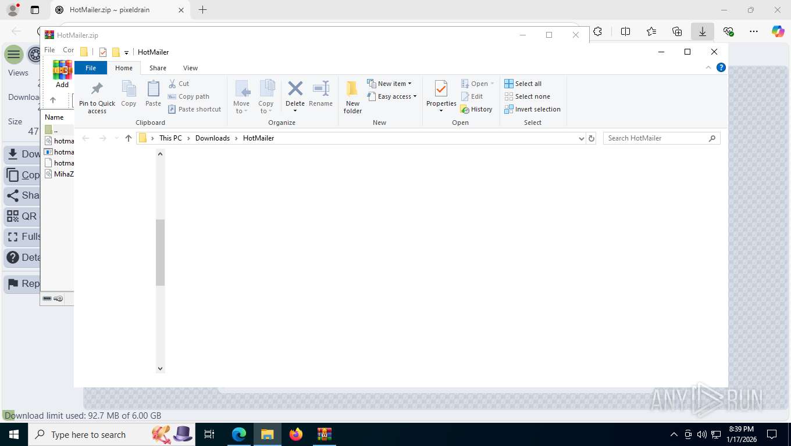Click This PC in the address breadcrumb
Screen dimensions: 791x446
(x=170, y=138)
